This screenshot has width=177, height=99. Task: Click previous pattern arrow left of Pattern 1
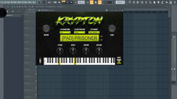[x=114, y=2]
